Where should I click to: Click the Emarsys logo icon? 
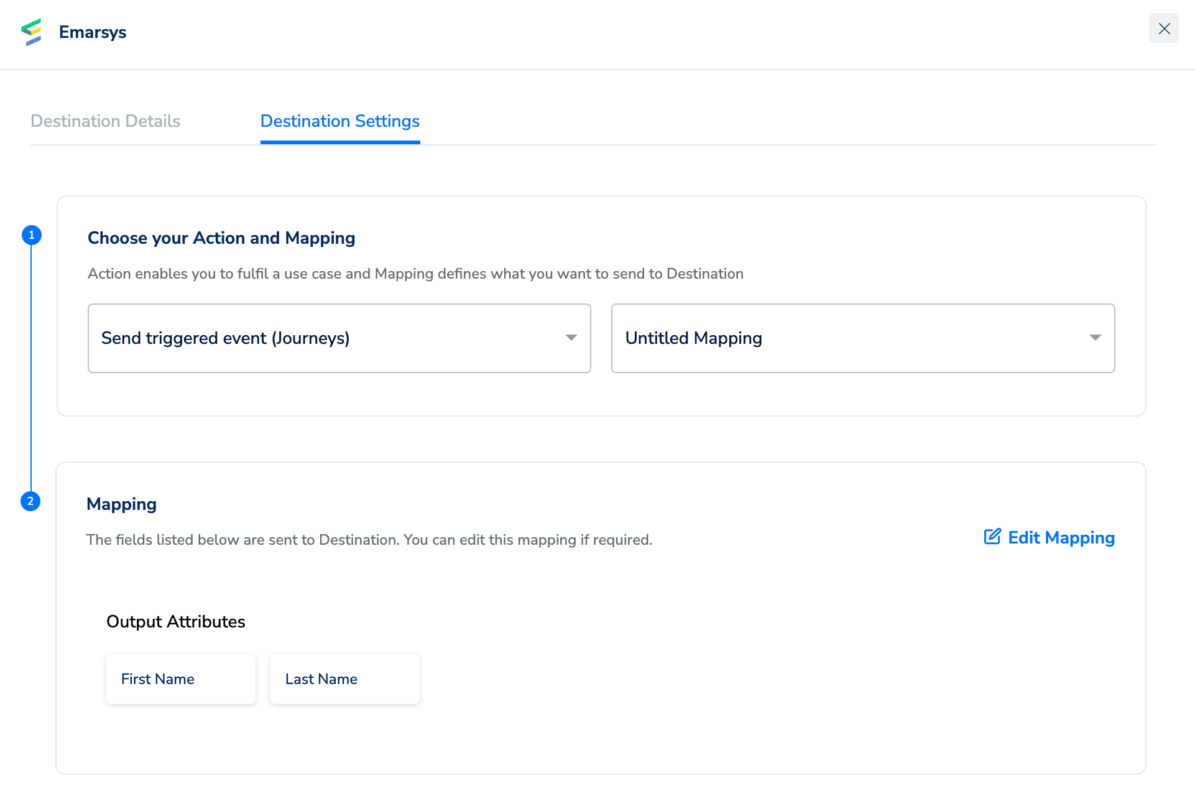[x=31, y=32]
